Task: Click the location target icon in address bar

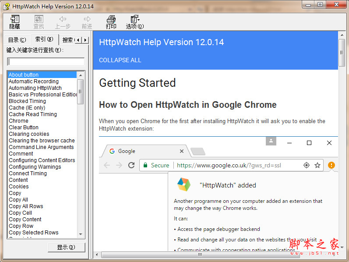Action: coord(307,165)
